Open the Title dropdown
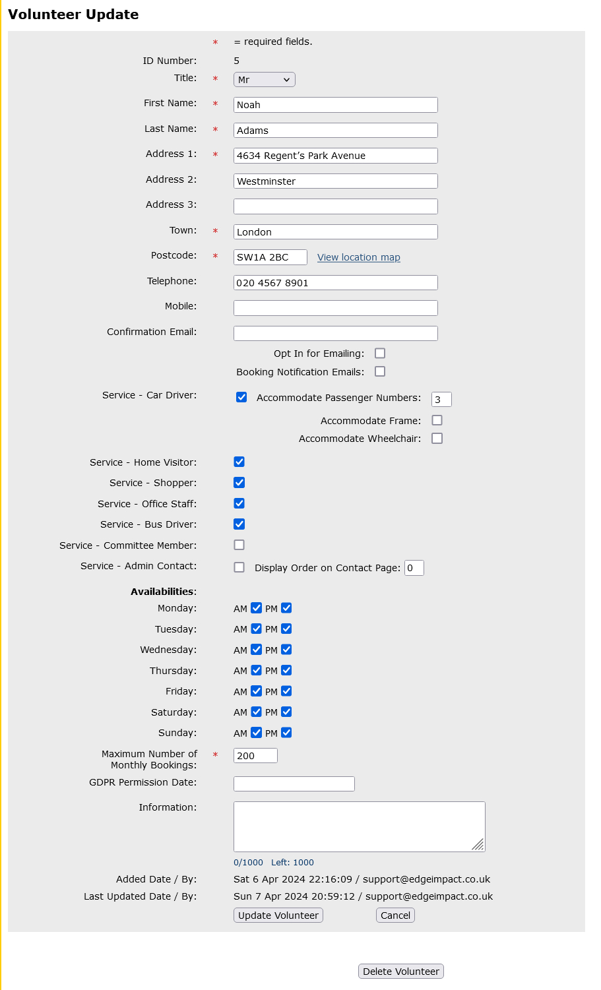This screenshot has width=601, height=990. (264, 80)
